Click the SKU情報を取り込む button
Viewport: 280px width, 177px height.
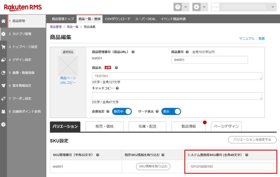[153, 167]
